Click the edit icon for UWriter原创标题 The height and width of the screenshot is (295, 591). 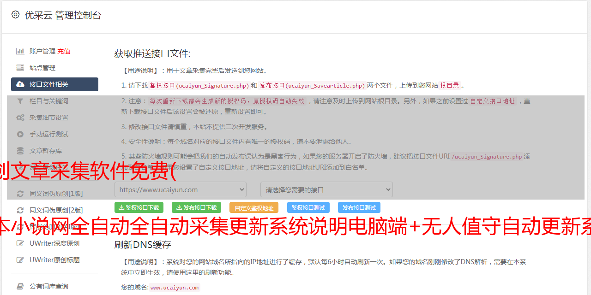20,260
